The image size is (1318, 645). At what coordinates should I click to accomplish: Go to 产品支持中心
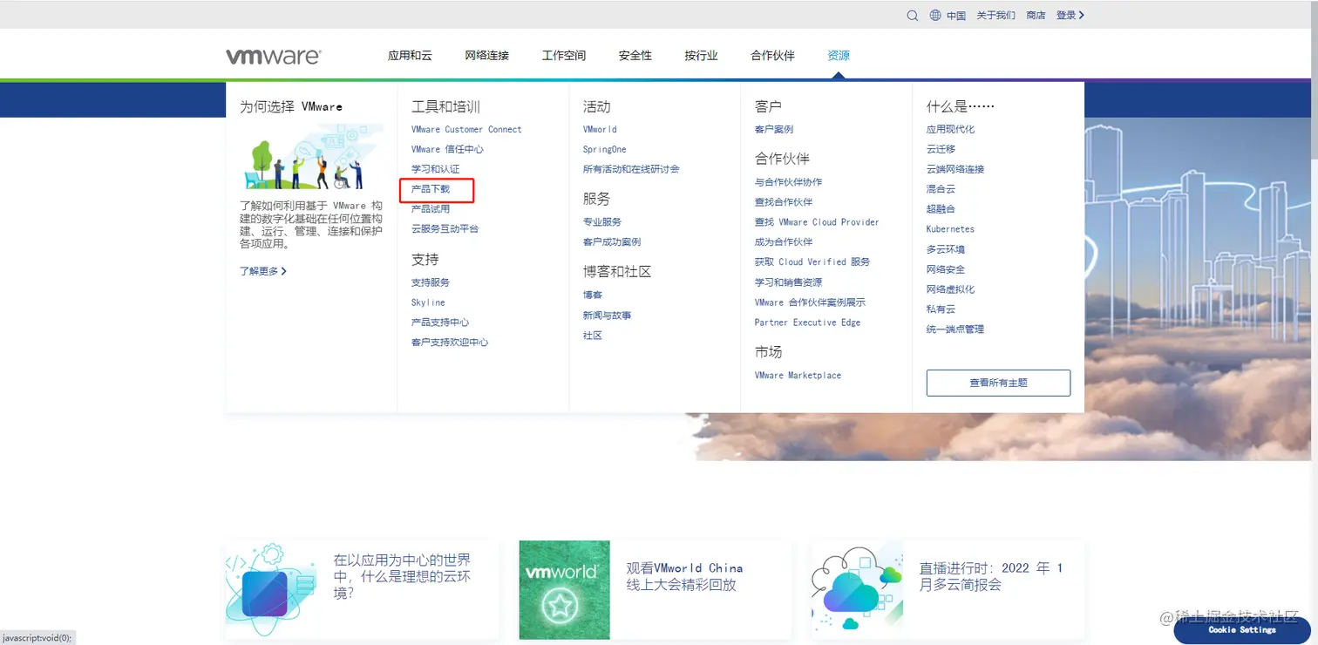pos(440,322)
